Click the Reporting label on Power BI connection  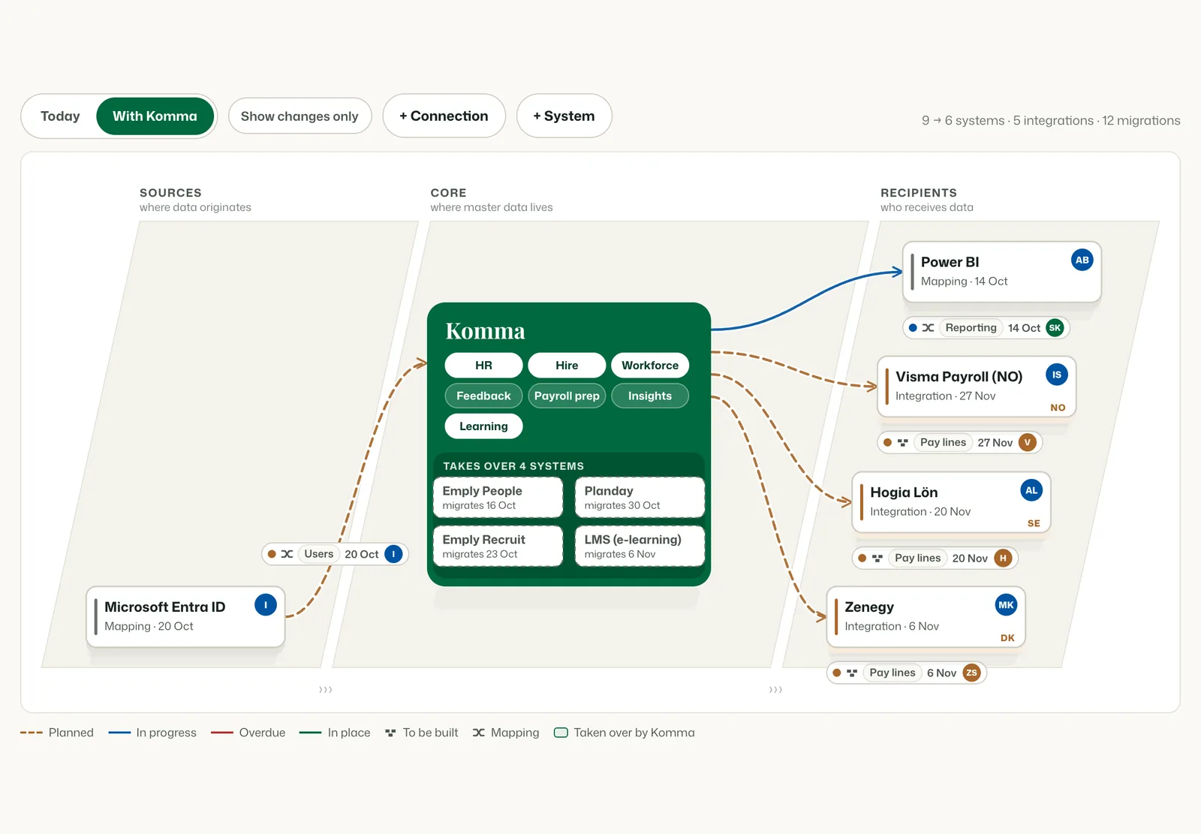point(971,328)
